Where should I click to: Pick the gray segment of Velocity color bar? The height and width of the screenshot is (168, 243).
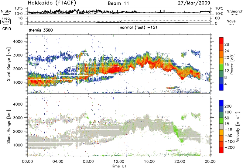[x=221, y=127]
